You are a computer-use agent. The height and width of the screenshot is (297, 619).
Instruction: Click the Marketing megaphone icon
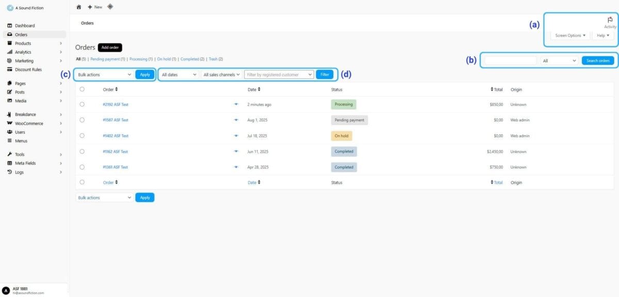pyautogui.click(x=10, y=61)
